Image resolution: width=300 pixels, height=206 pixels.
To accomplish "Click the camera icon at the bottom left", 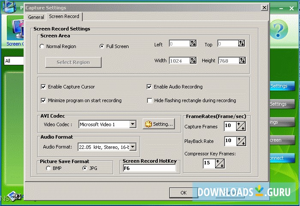I will (x=15, y=197).
